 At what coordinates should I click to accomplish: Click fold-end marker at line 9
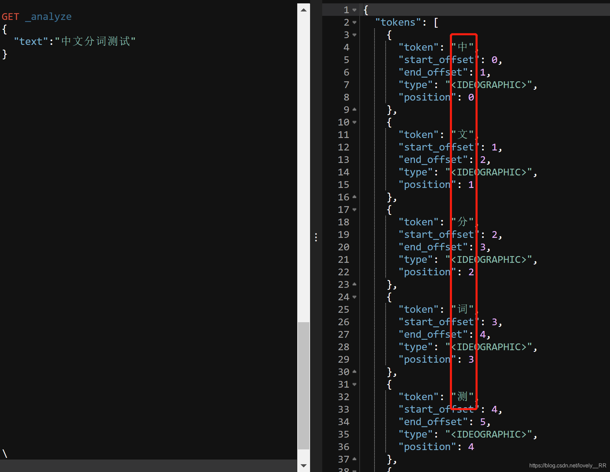[354, 110]
